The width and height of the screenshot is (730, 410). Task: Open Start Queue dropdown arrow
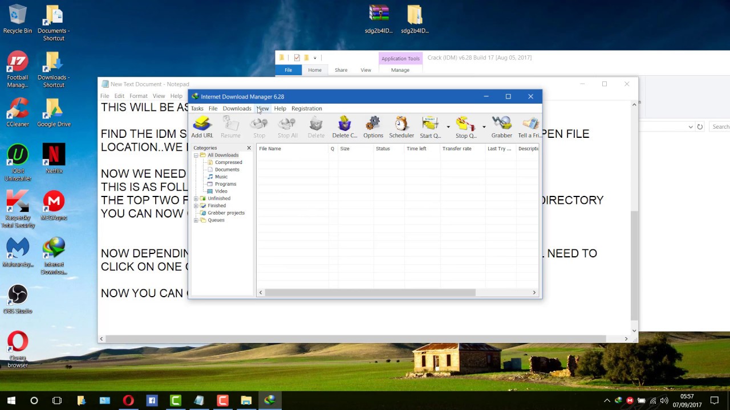(448, 127)
